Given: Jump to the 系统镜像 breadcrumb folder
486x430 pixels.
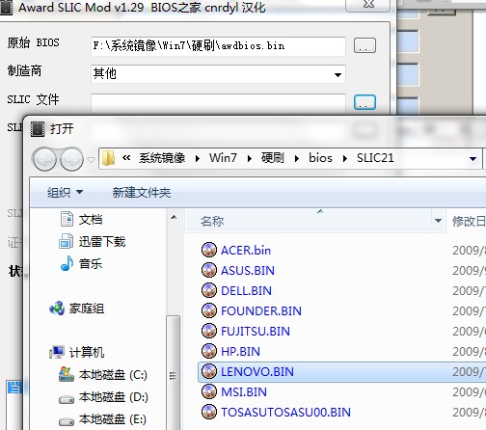Looking at the screenshot, I should [162, 158].
